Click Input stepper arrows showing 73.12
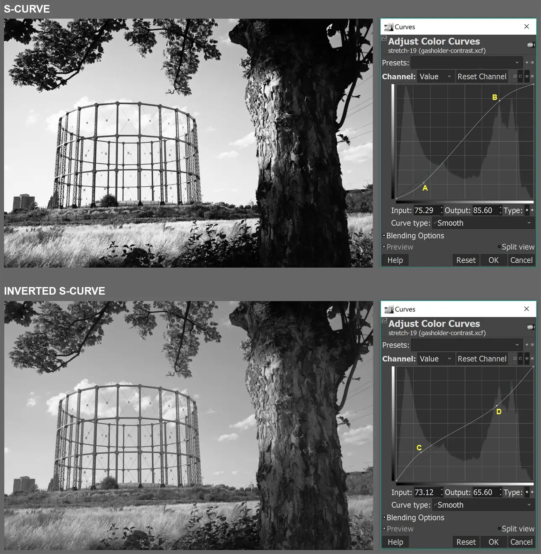The height and width of the screenshot is (554, 541). coord(441,492)
